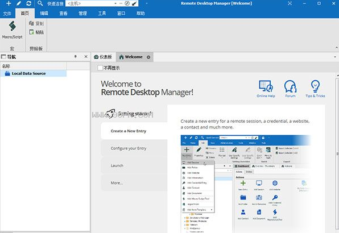Click the pencil edit icon in title bar
This screenshot has width=339, height=233.
(x=19, y=3)
